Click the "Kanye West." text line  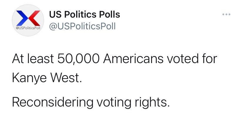47,78
